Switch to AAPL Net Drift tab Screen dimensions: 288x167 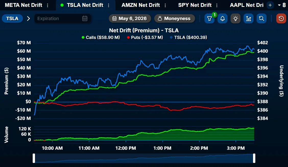click(x=247, y=5)
